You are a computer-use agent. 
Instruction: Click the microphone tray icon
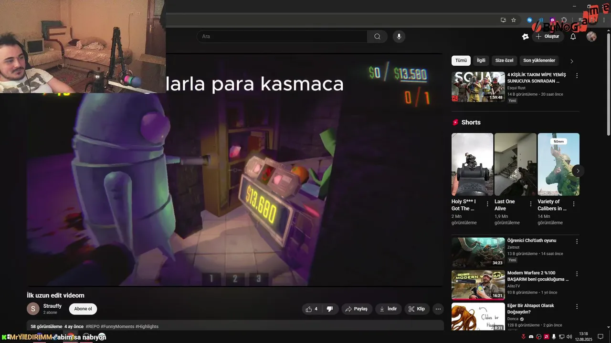click(554, 337)
